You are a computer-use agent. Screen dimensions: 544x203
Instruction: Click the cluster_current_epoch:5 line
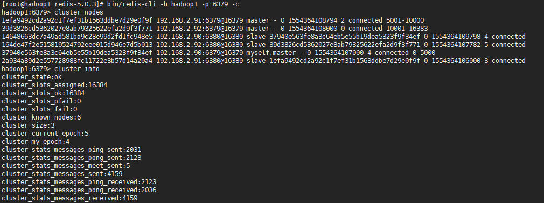click(x=45, y=133)
